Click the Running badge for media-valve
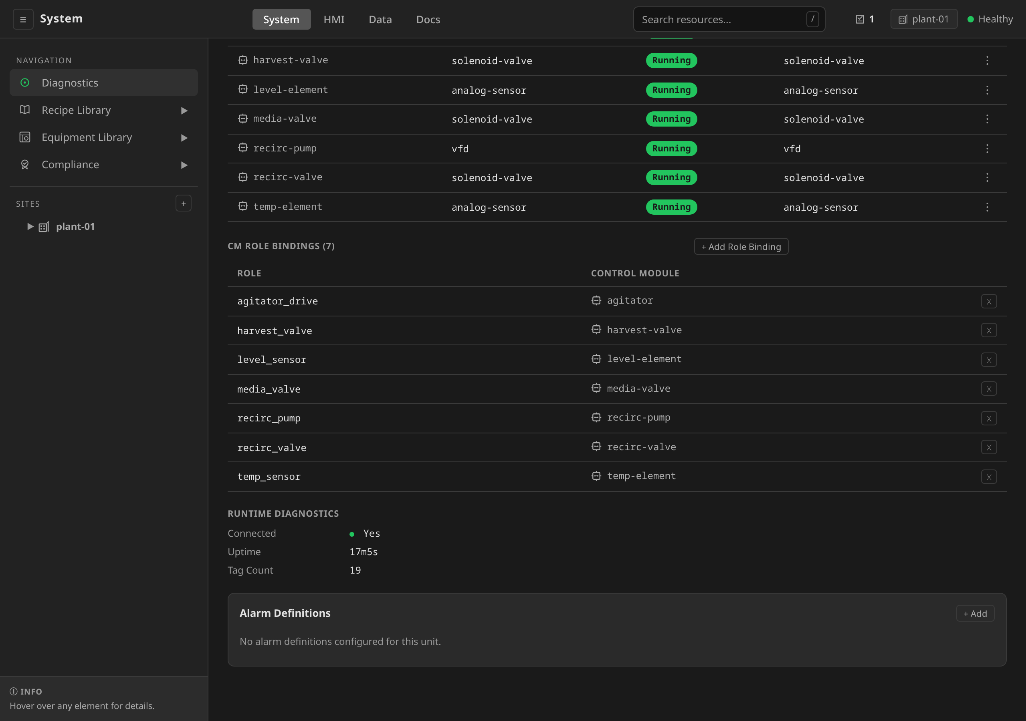Screen dimensions: 1026x721 click(x=671, y=119)
